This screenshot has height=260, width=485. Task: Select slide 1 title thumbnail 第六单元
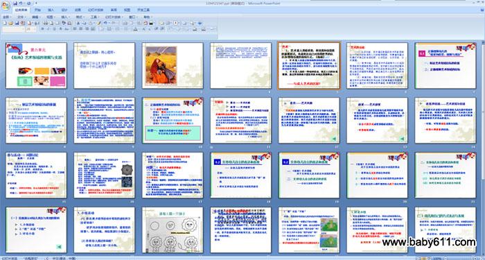click(x=36, y=66)
